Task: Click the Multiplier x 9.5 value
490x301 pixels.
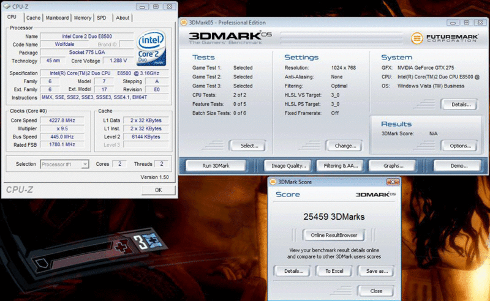Action: coord(62,128)
